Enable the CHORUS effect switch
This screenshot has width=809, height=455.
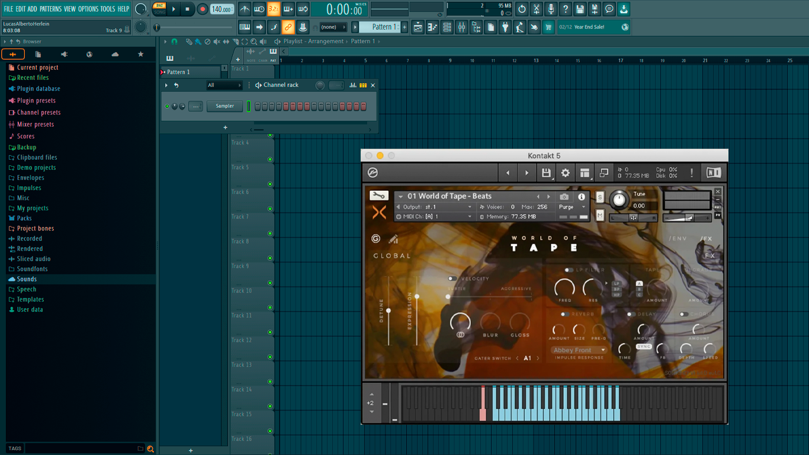coord(684,315)
